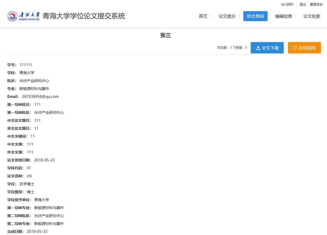Click the book icon in 在线预览

pyautogui.click(x=295, y=48)
